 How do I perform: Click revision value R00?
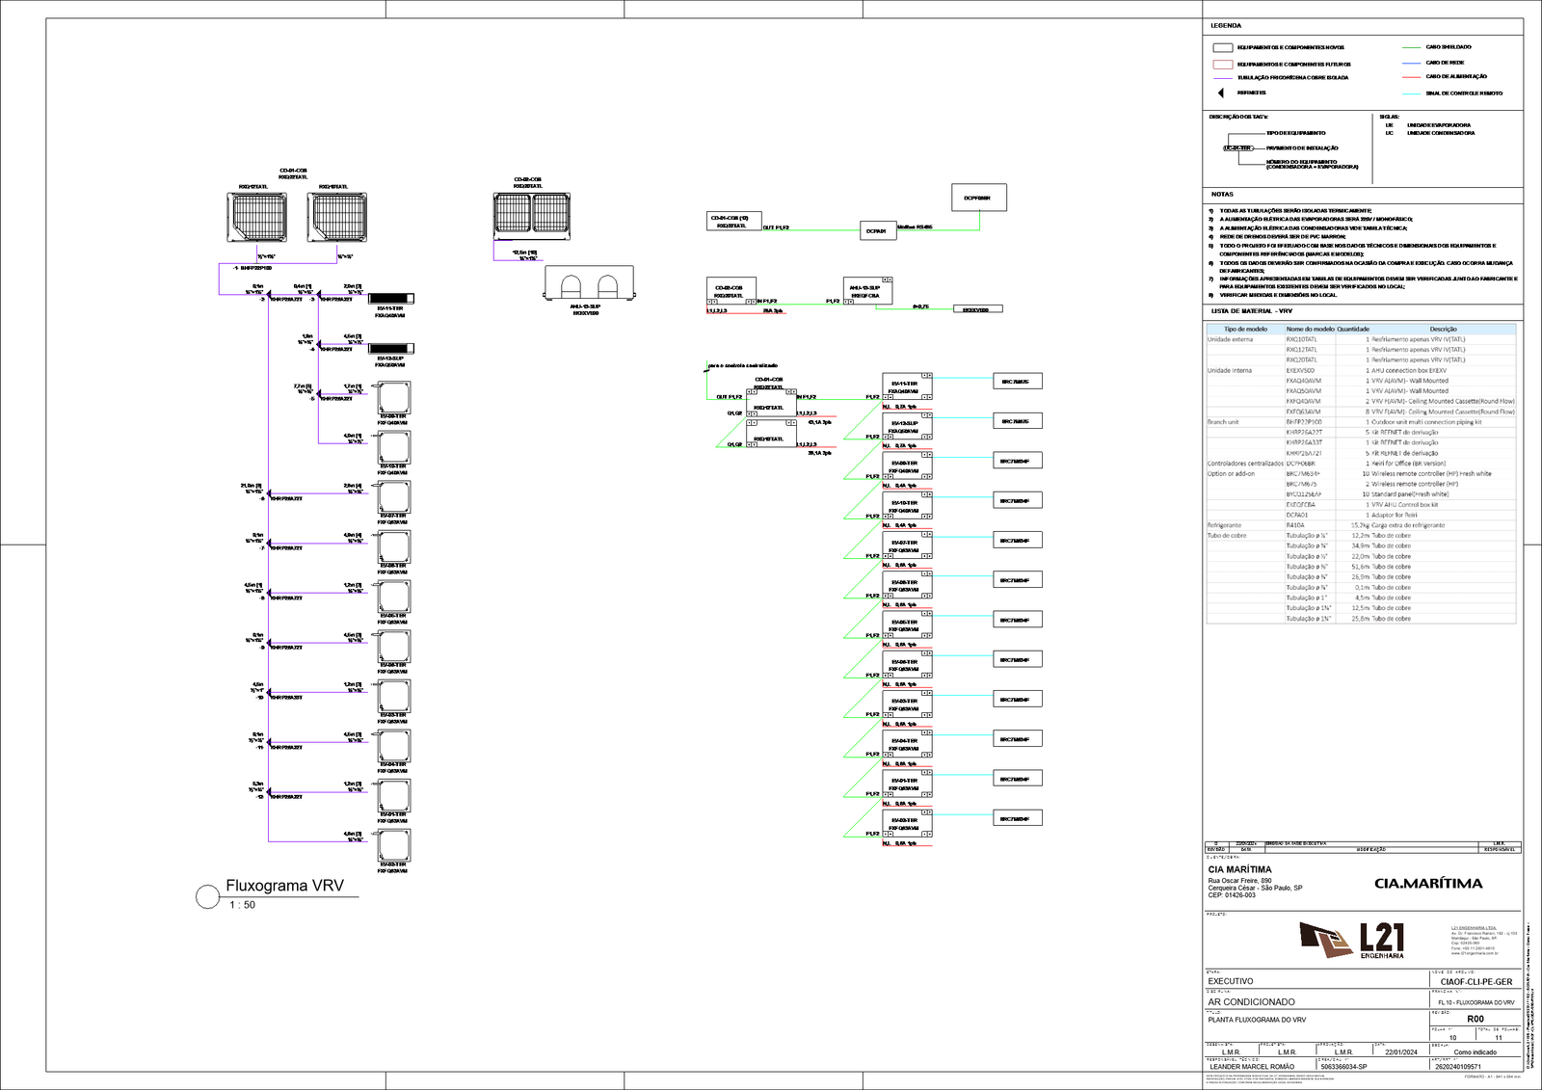(x=1476, y=1019)
